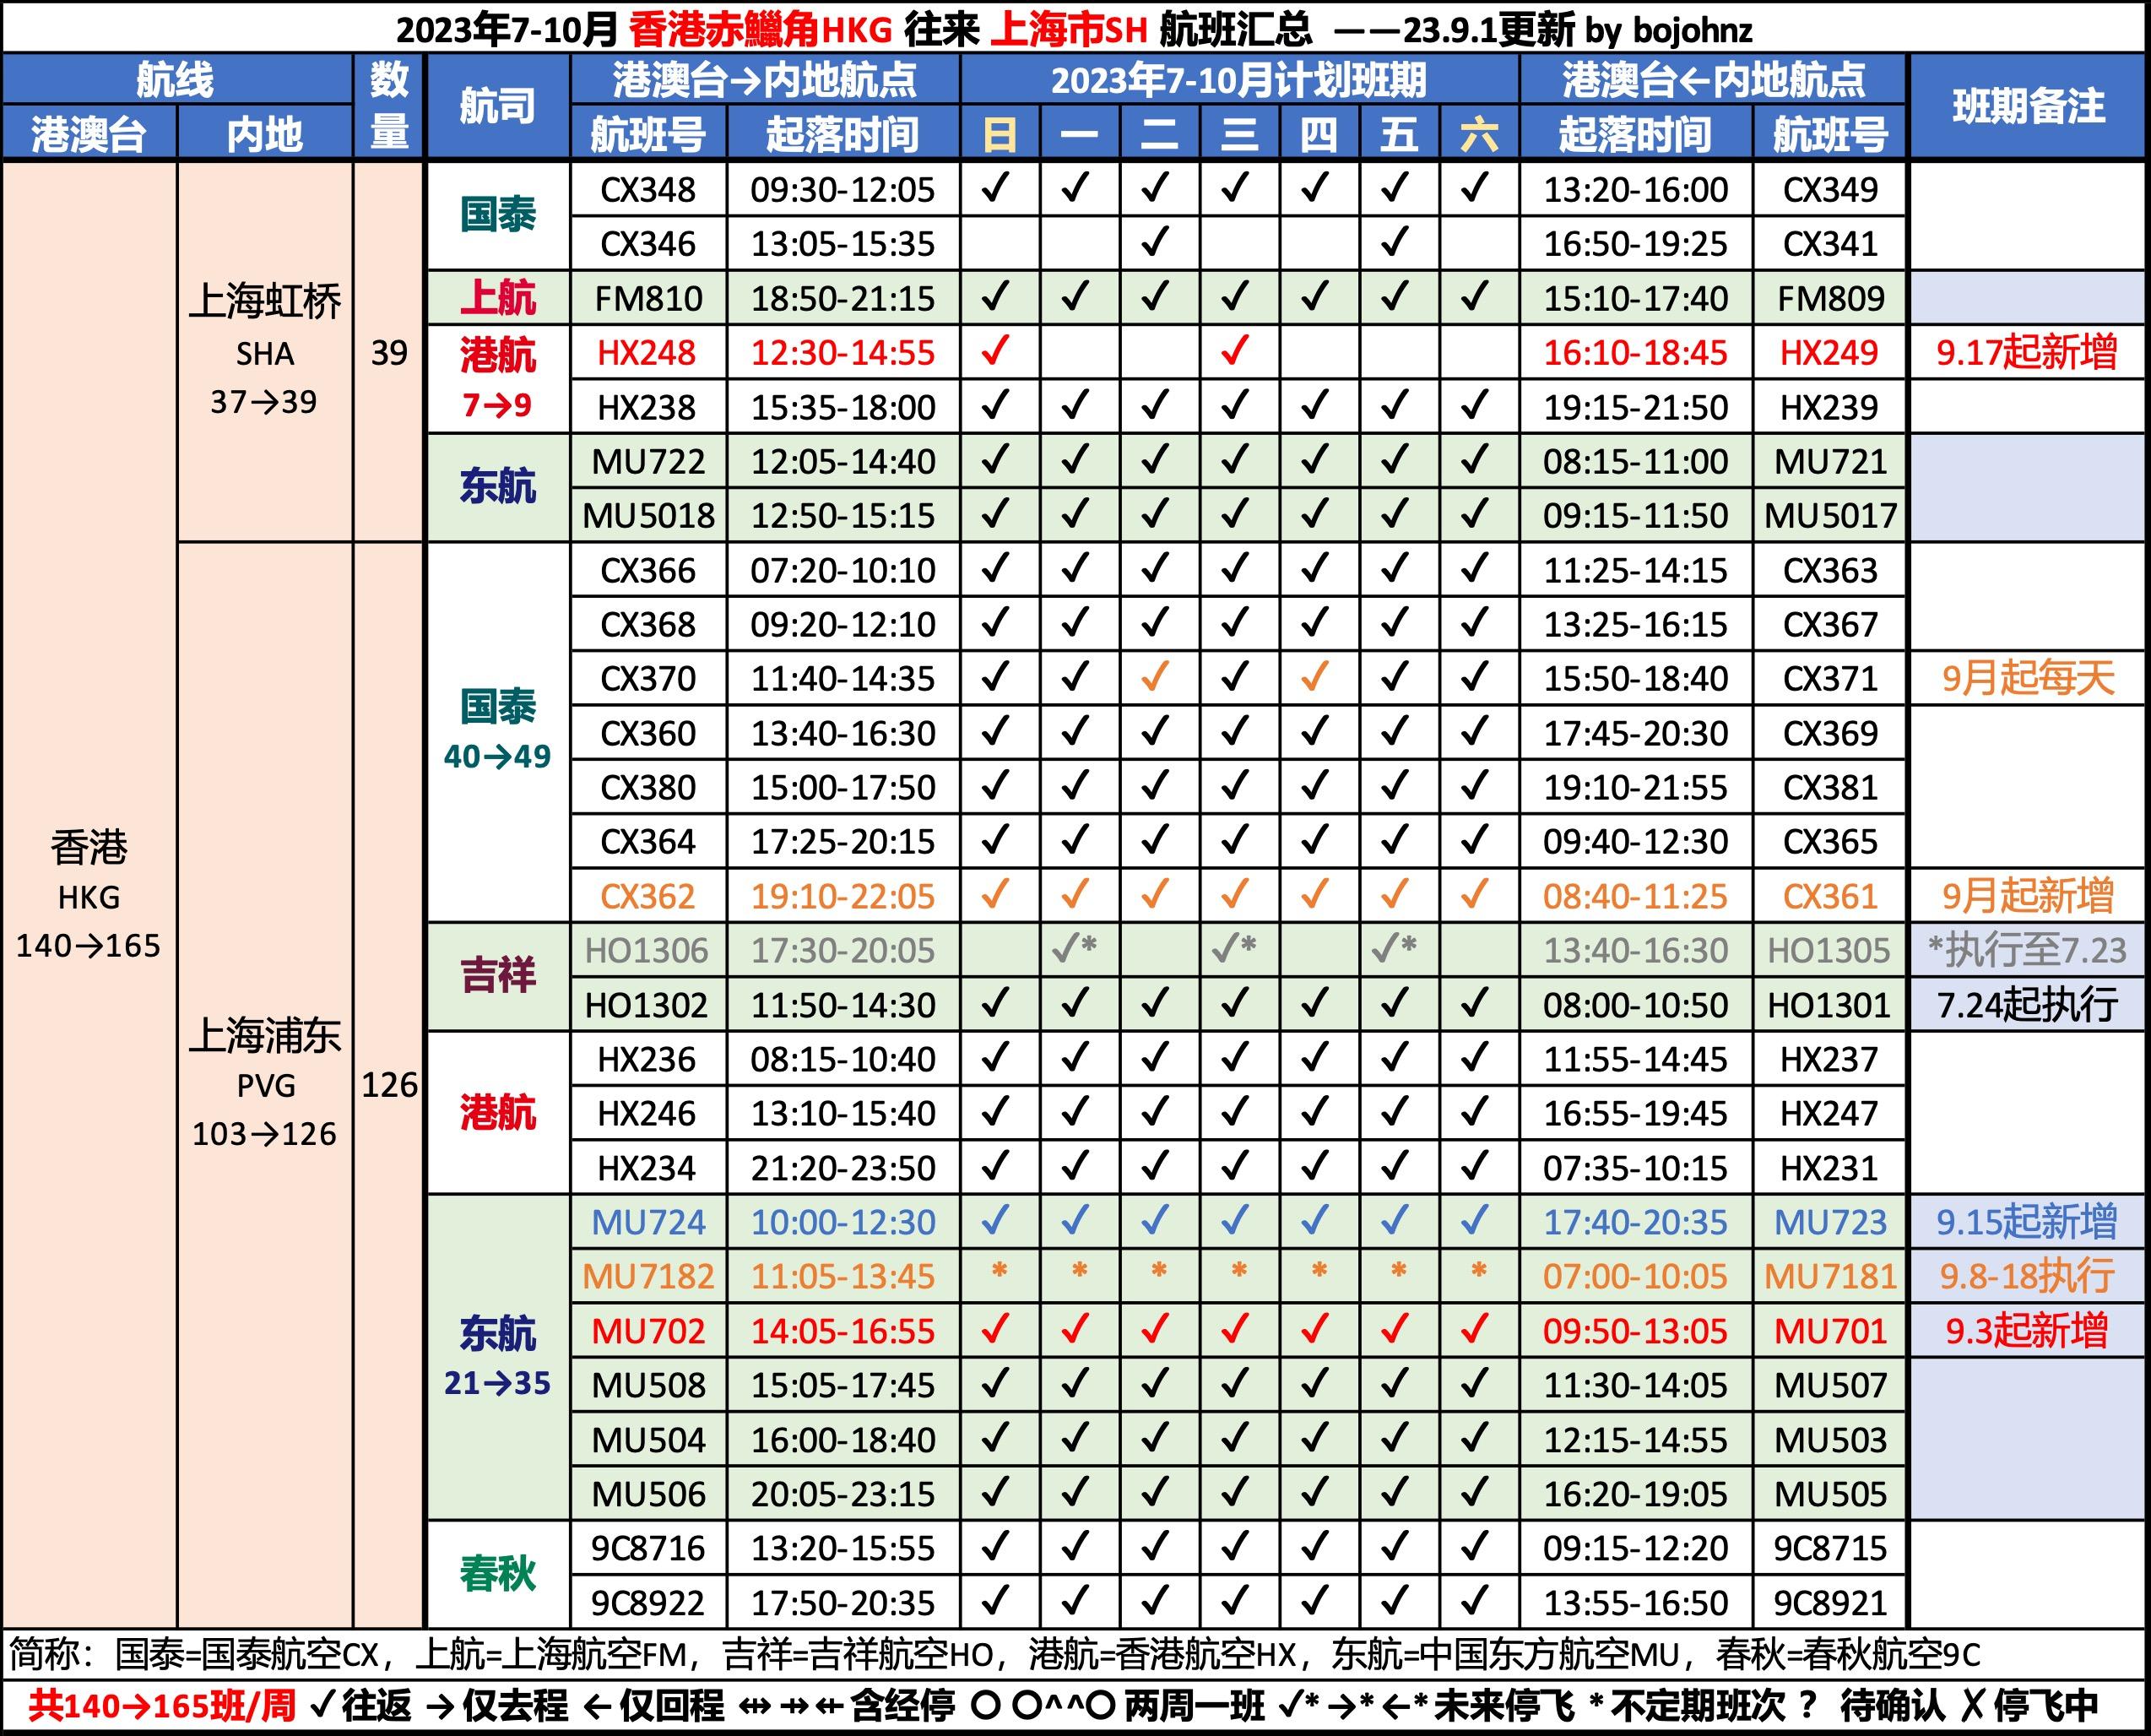Select return flight MU505
This screenshot has height=1736, width=2151.
(x=1829, y=1493)
